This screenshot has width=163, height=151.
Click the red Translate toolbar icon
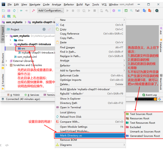[150, 11]
